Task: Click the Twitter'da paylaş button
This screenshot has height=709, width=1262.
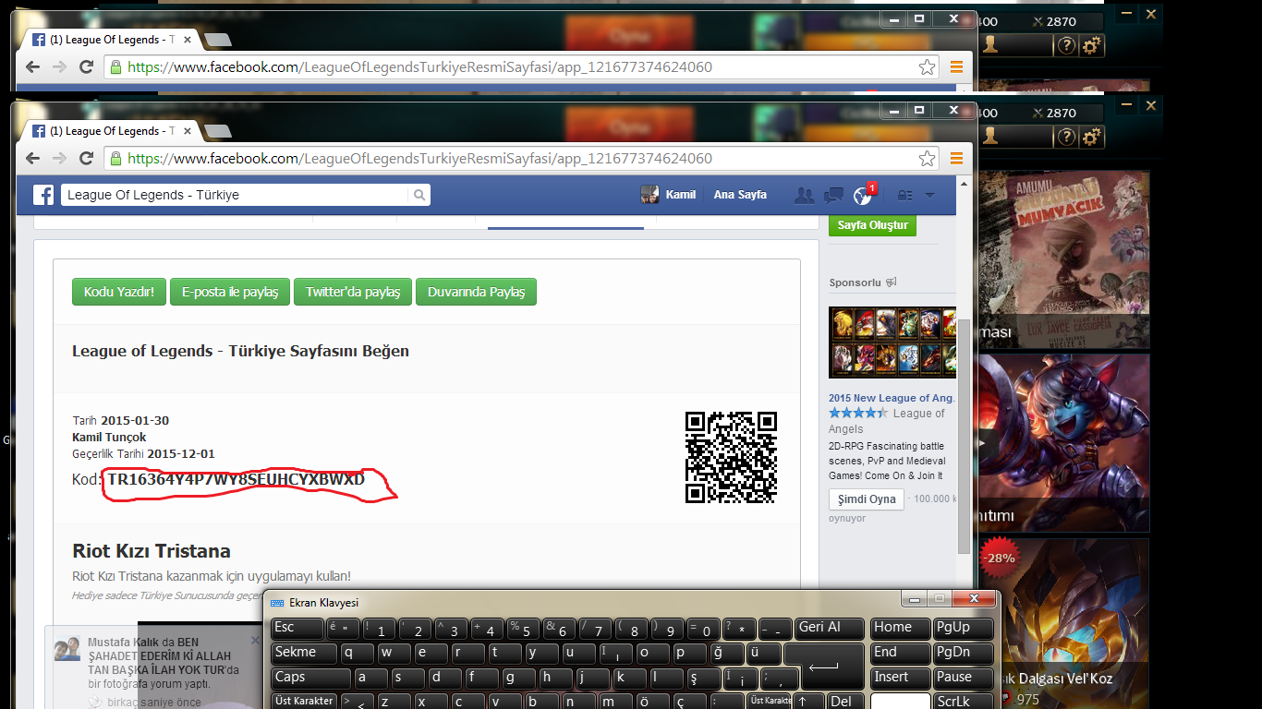Action: click(x=353, y=292)
